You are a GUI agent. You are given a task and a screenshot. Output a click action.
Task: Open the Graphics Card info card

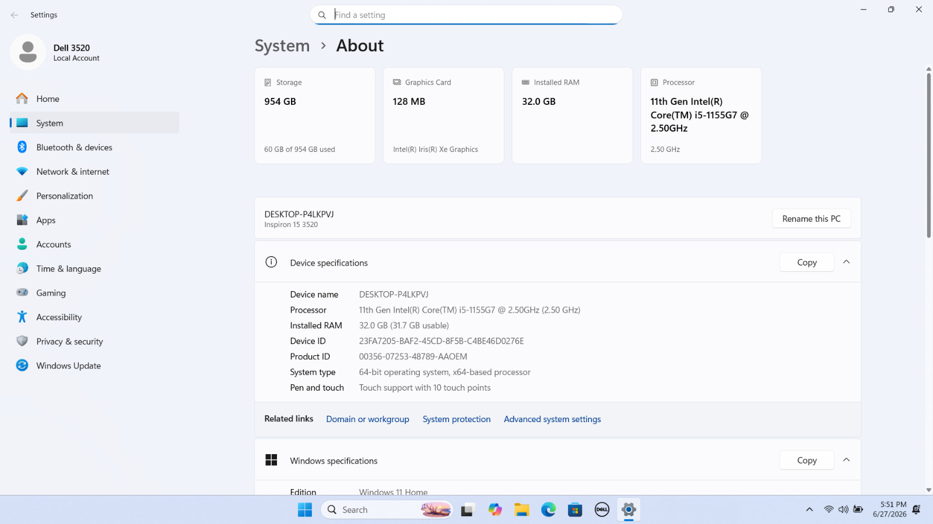444,115
